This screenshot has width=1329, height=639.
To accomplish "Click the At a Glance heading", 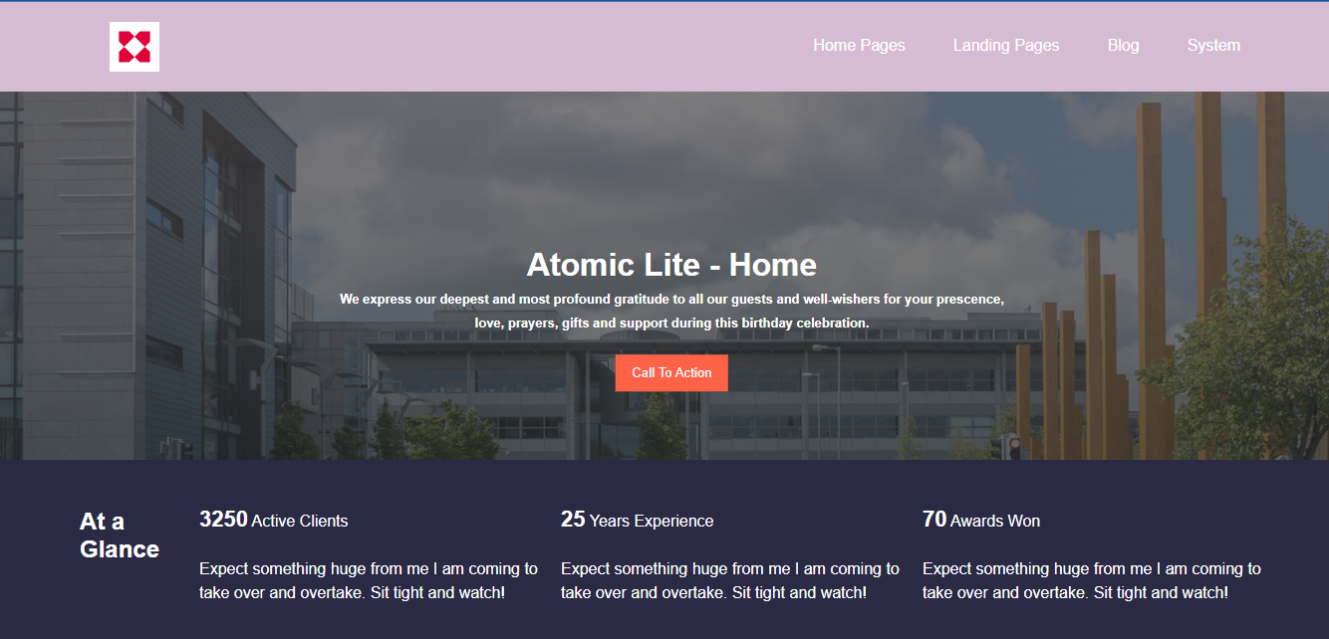I will tap(120, 535).
